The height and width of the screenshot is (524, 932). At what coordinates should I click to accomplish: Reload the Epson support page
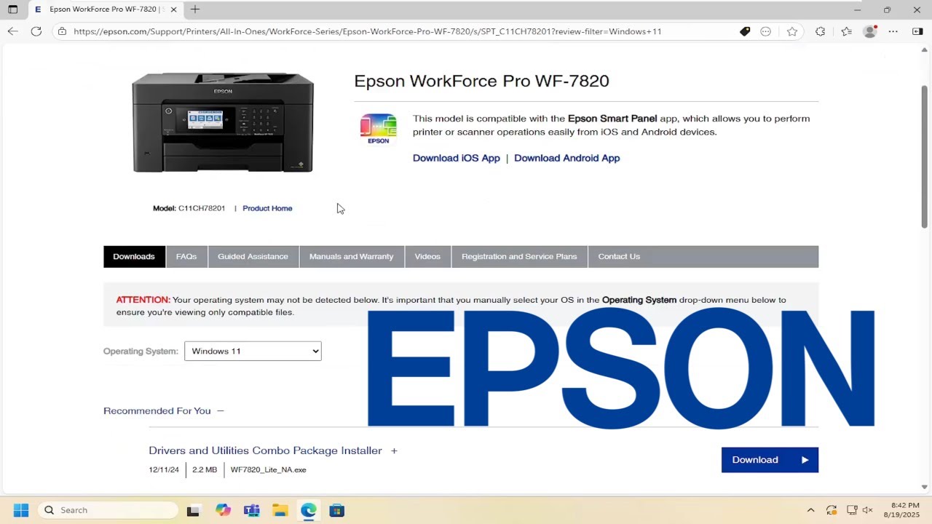click(x=36, y=31)
